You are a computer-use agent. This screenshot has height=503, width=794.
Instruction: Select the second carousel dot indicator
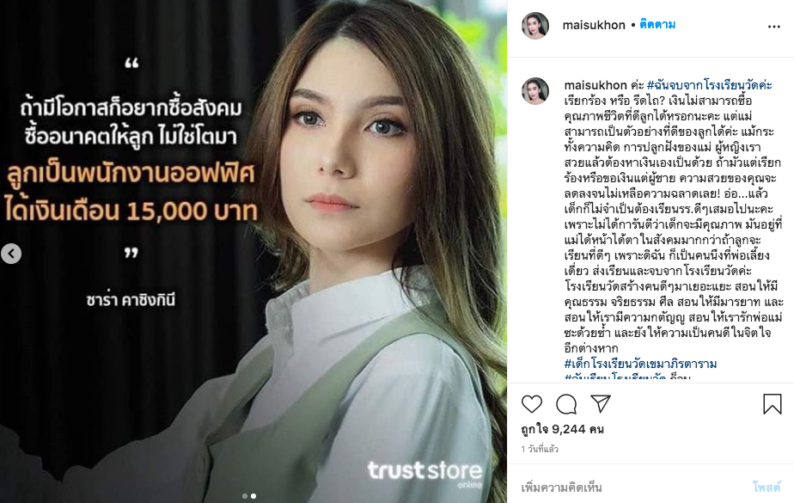pyautogui.click(x=253, y=496)
